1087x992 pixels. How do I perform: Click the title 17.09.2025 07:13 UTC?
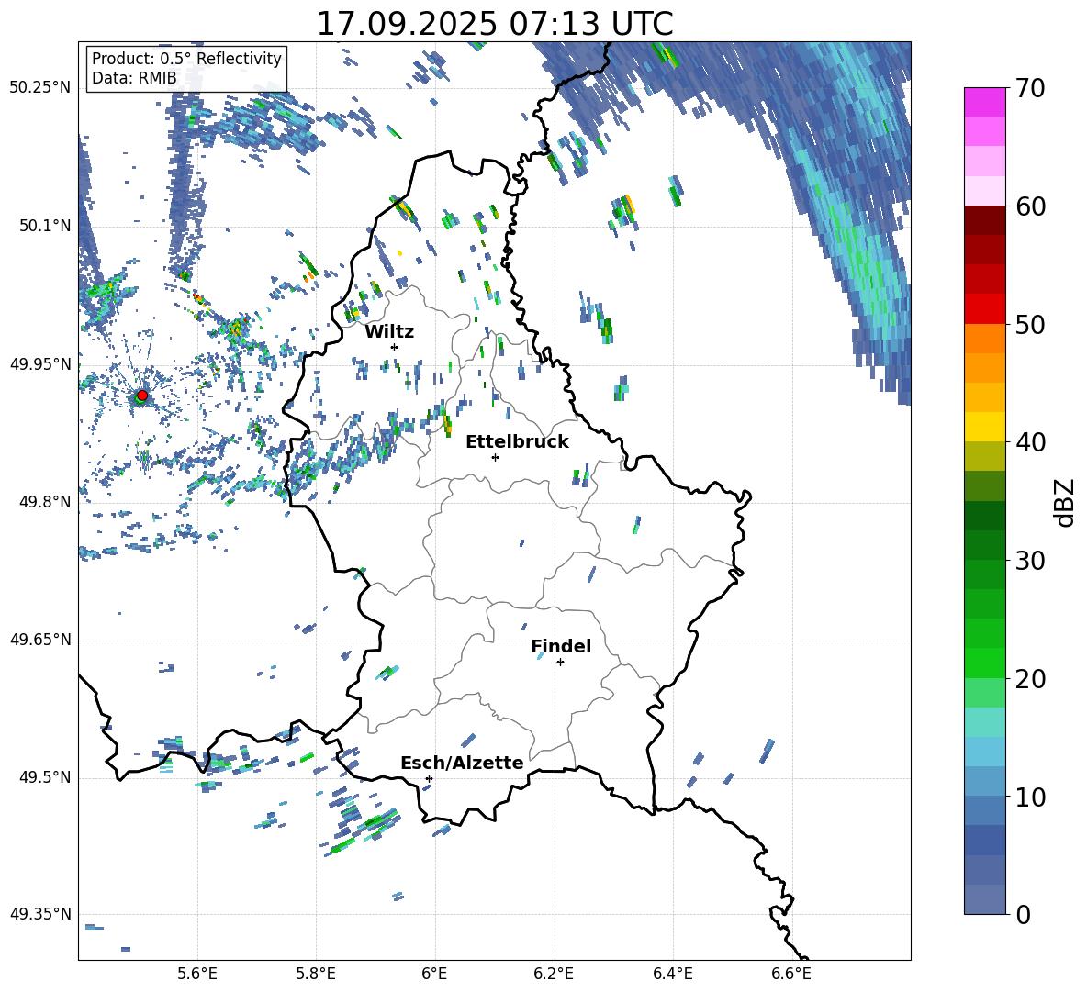[495, 24]
